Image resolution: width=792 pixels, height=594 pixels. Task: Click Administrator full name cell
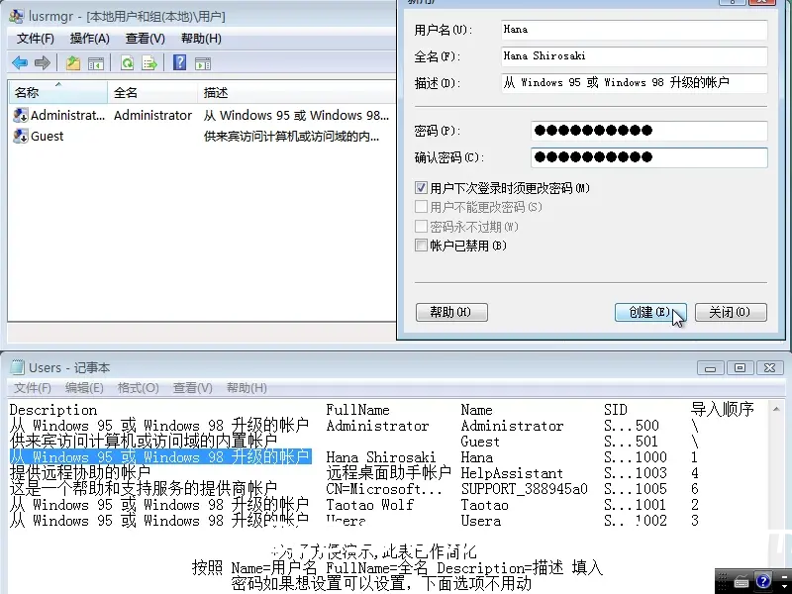(x=152, y=115)
